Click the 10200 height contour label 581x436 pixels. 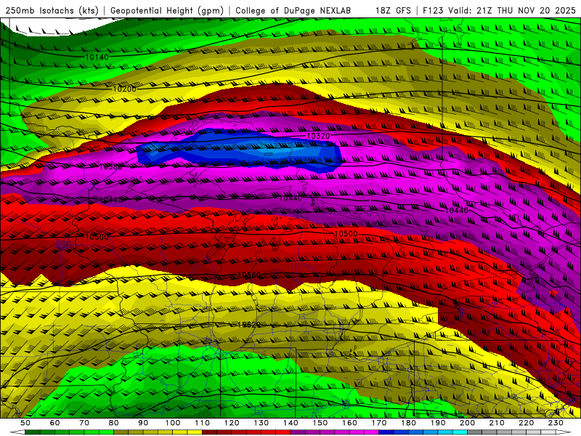click(x=124, y=89)
